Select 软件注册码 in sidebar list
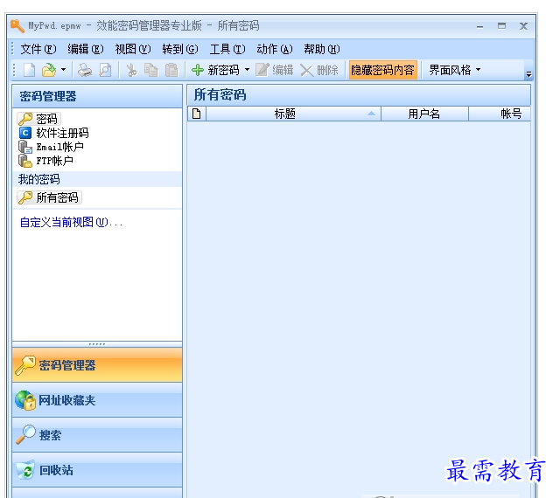 click(x=53, y=133)
